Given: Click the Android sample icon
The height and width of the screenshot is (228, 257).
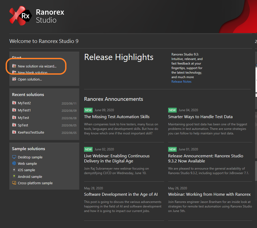Looking at the screenshot, I should 14,176.
